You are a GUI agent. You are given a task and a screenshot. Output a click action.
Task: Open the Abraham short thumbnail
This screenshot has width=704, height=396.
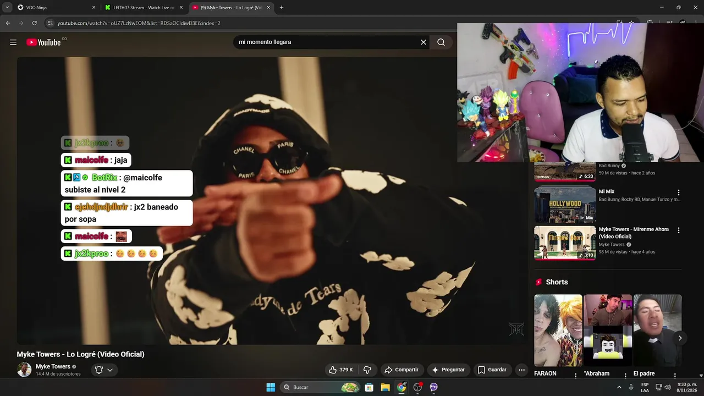(x=608, y=331)
